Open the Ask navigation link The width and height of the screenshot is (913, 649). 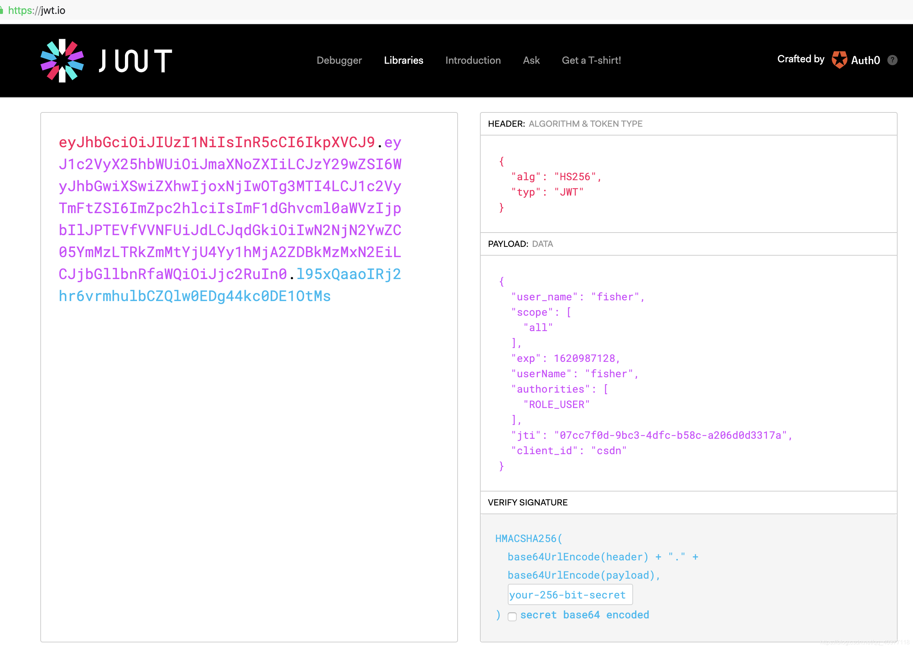[531, 60]
